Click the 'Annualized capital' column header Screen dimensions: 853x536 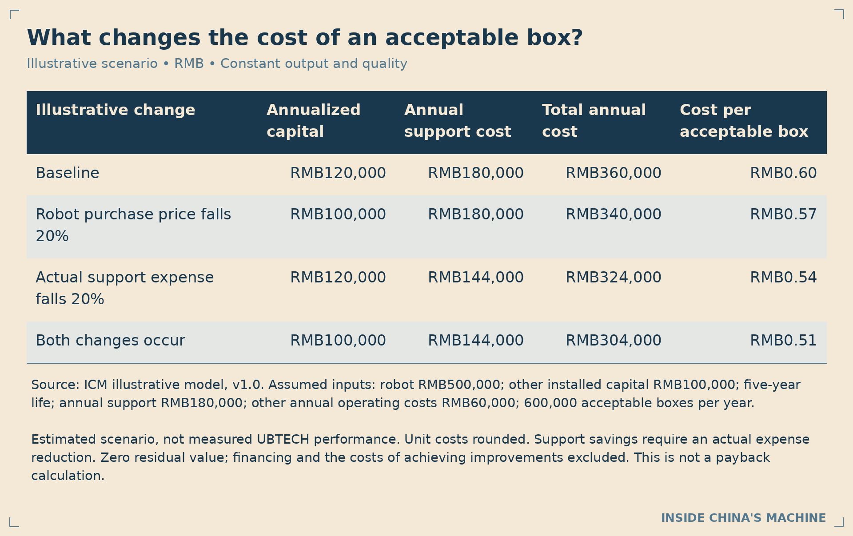(x=313, y=121)
